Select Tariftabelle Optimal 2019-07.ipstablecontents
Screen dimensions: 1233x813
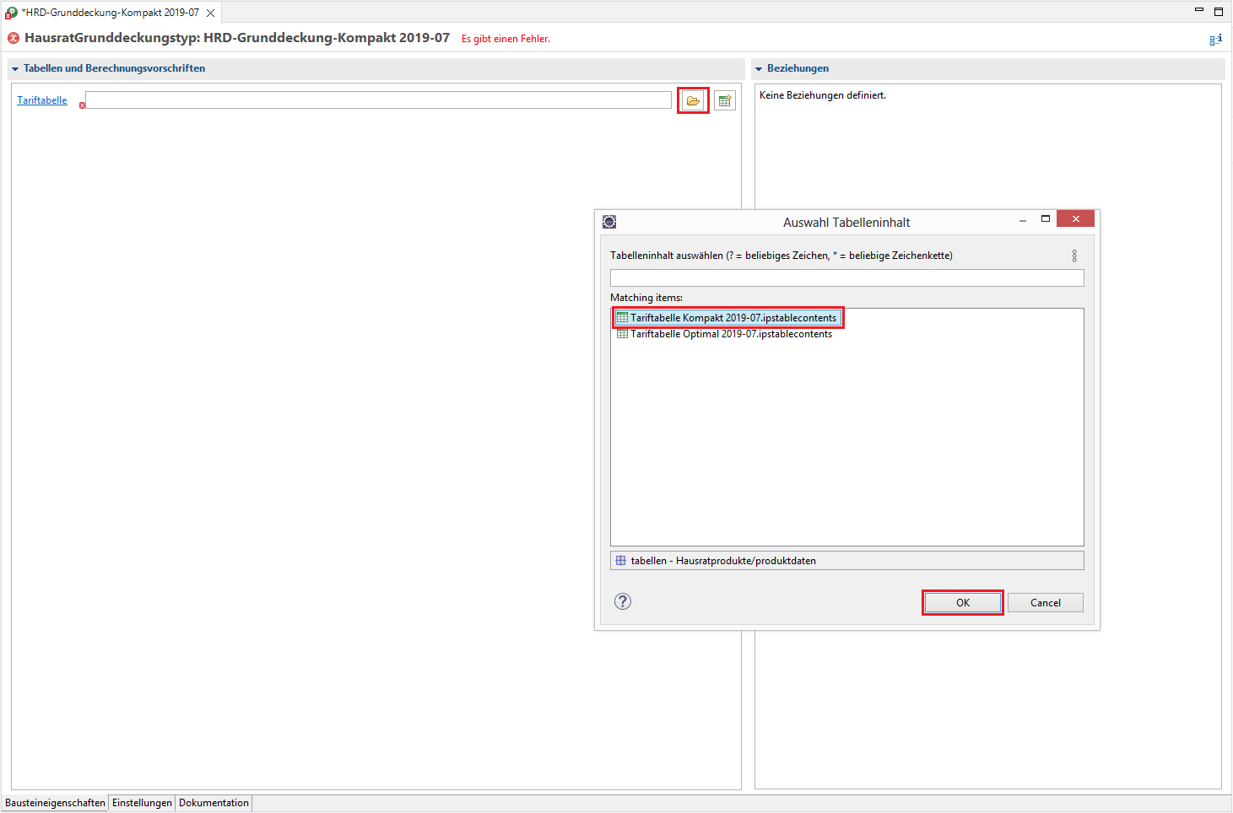731,334
